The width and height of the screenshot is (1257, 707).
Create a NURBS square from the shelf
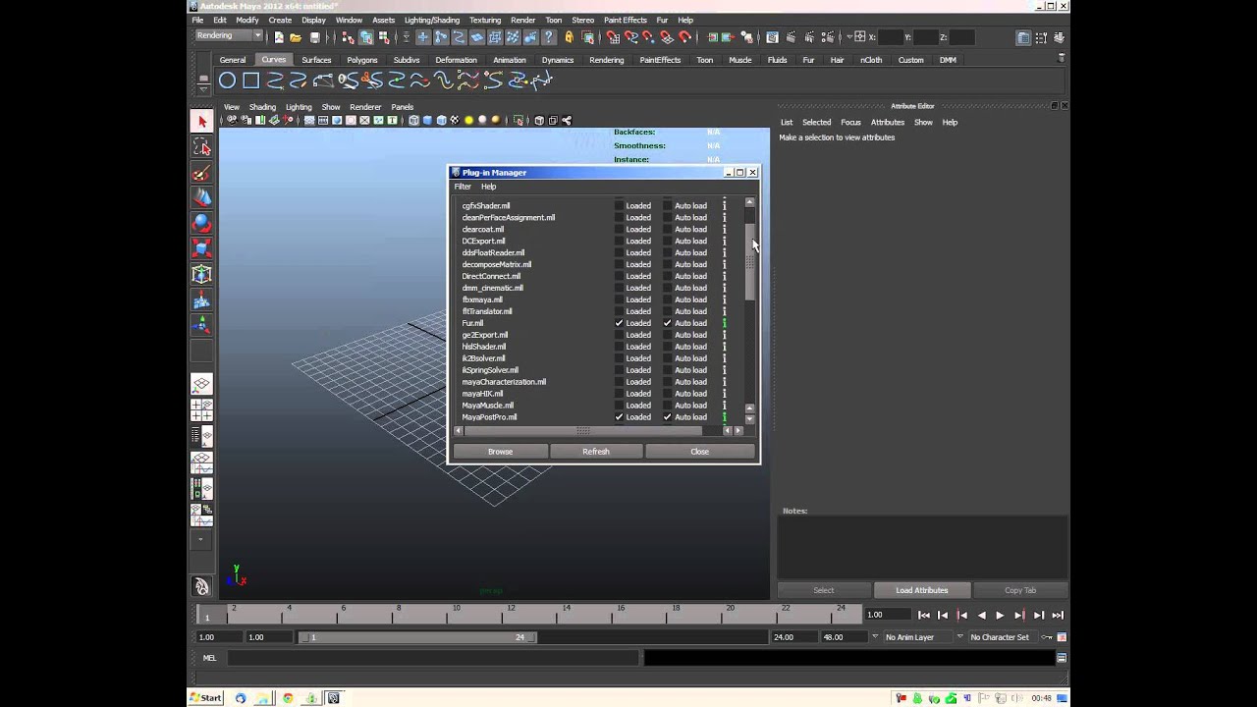click(x=250, y=81)
